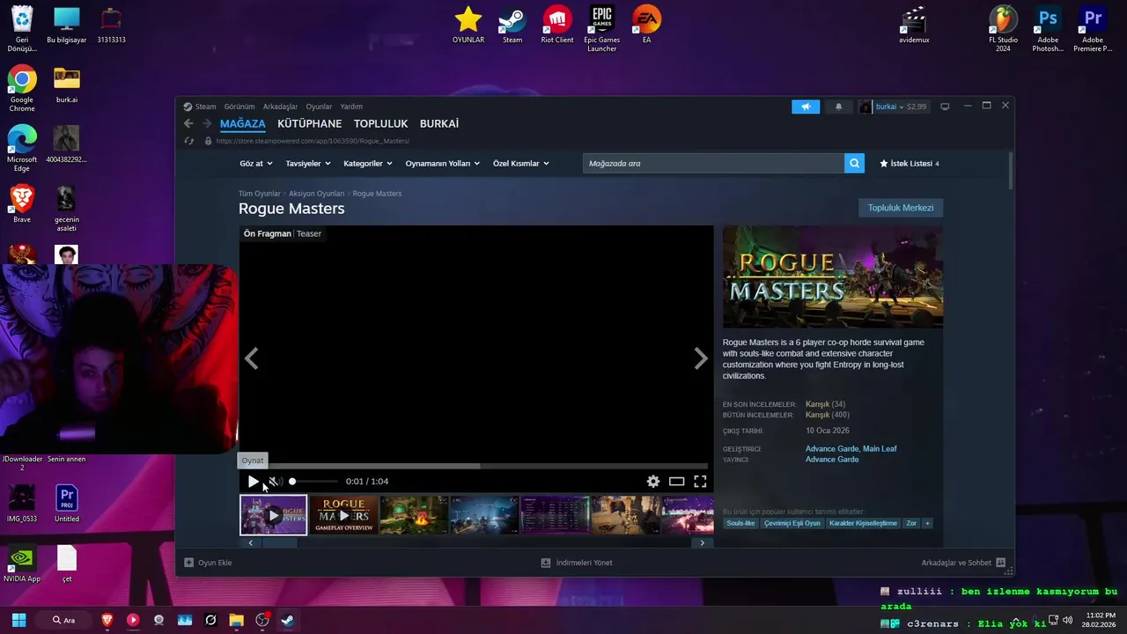The width and height of the screenshot is (1127, 634).
Task: Select the Souls-like tag
Action: [740, 523]
